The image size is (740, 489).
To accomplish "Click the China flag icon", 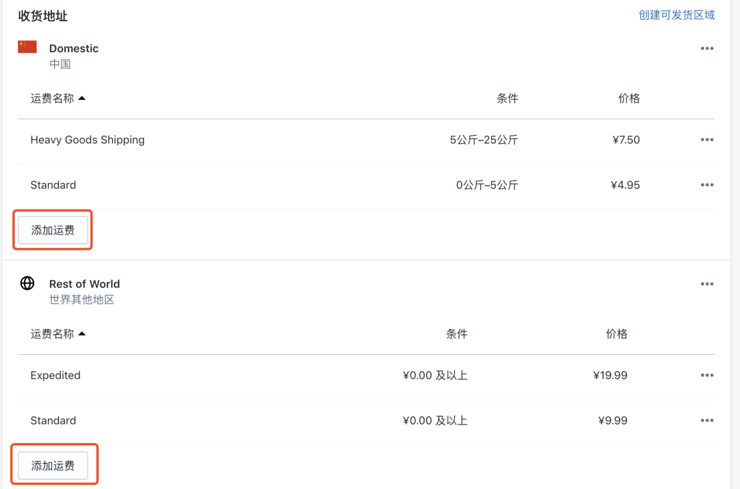I will pos(27,47).
